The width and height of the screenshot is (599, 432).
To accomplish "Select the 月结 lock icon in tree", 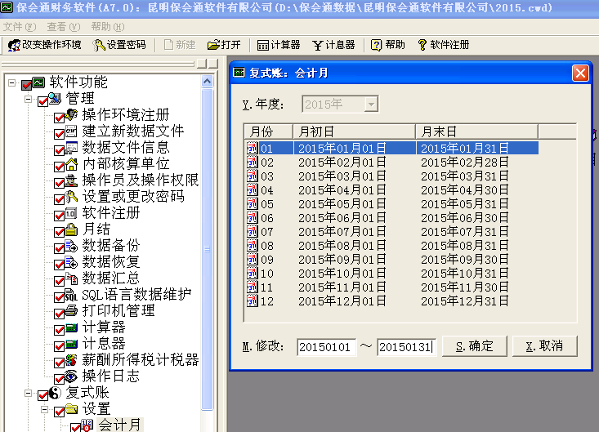I will pos(71,229).
